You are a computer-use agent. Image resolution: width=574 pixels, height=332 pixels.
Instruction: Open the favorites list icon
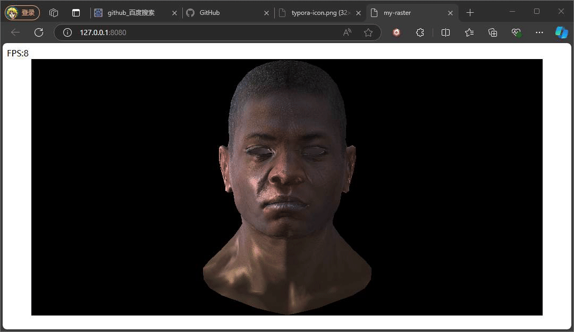pyautogui.click(x=469, y=32)
